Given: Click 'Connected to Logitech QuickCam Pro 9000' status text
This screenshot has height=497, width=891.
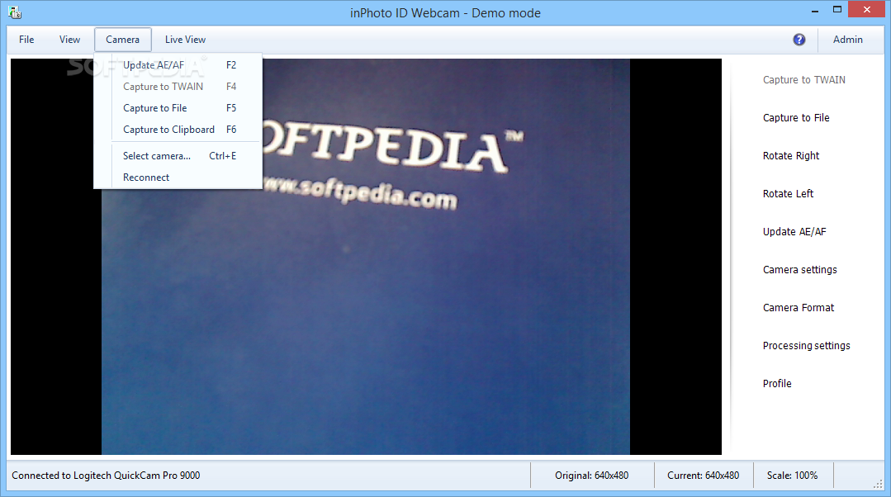Looking at the screenshot, I should click(x=106, y=476).
